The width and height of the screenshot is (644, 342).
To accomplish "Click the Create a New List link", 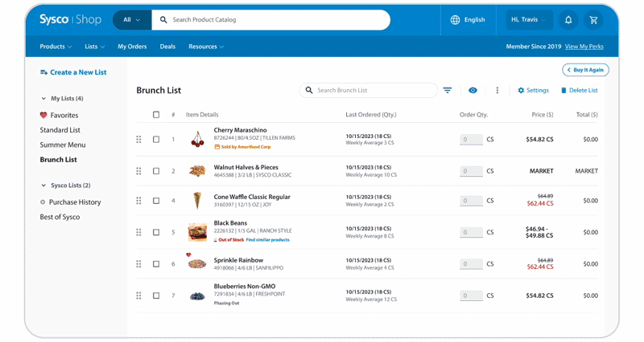I will [78, 72].
